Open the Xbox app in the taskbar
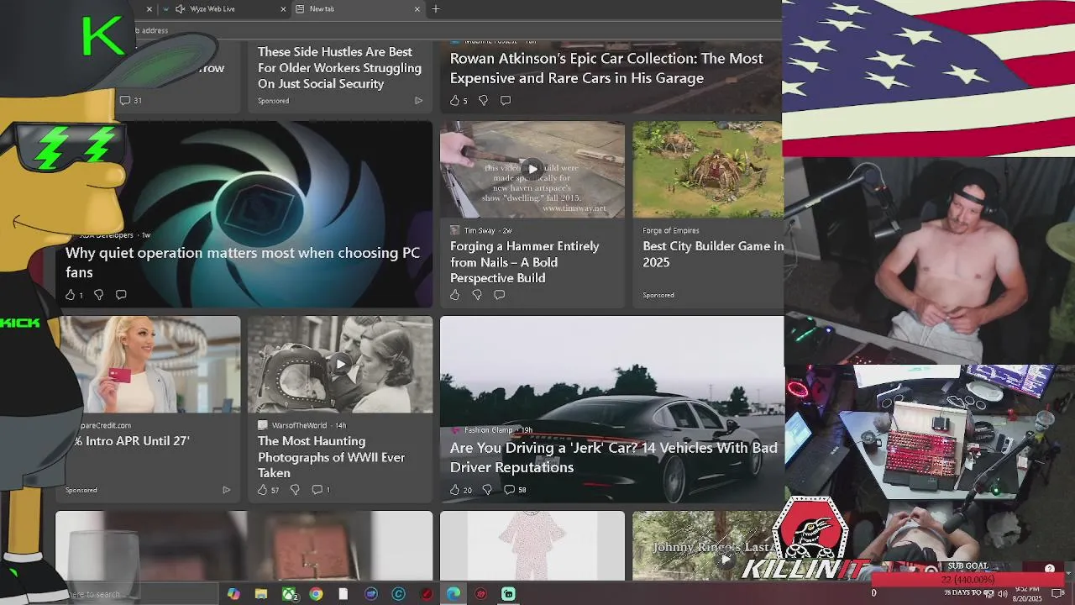This screenshot has height=605, width=1075. (289, 594)
